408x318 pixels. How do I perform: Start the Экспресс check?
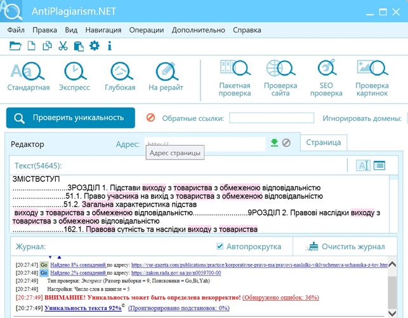(x=74, y=76)
